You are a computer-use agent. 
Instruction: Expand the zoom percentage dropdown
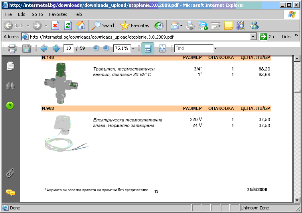(133, 48)
